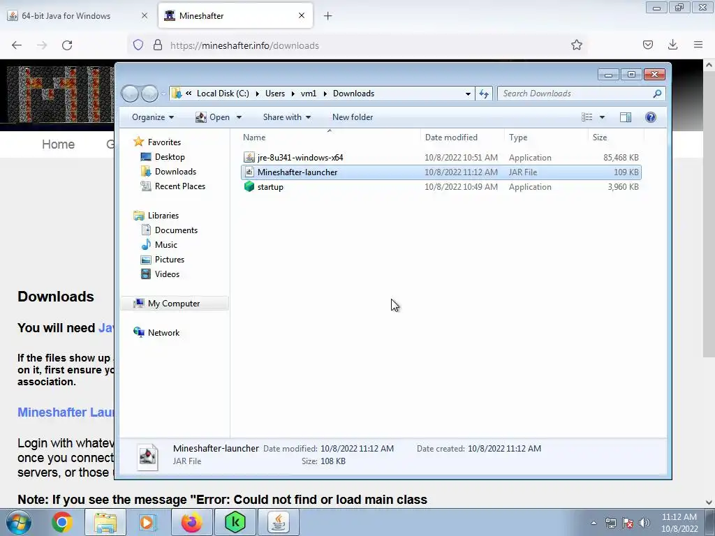Open Downloads under Favorites
This screenshot has height=536, width=715.
[175, 172]
